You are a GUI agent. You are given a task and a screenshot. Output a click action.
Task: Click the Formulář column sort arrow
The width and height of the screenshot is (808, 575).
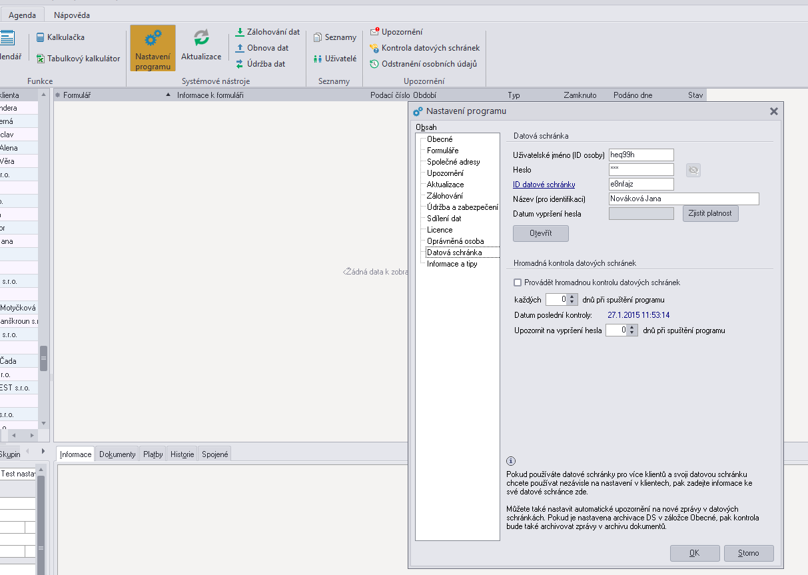[x=168, y=95]
